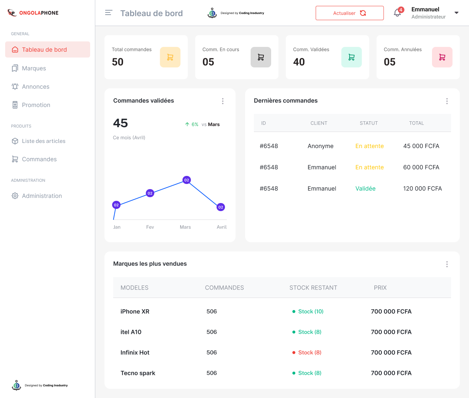Open the Administration settings page
The image size is (469, 398).
[42, 196]
